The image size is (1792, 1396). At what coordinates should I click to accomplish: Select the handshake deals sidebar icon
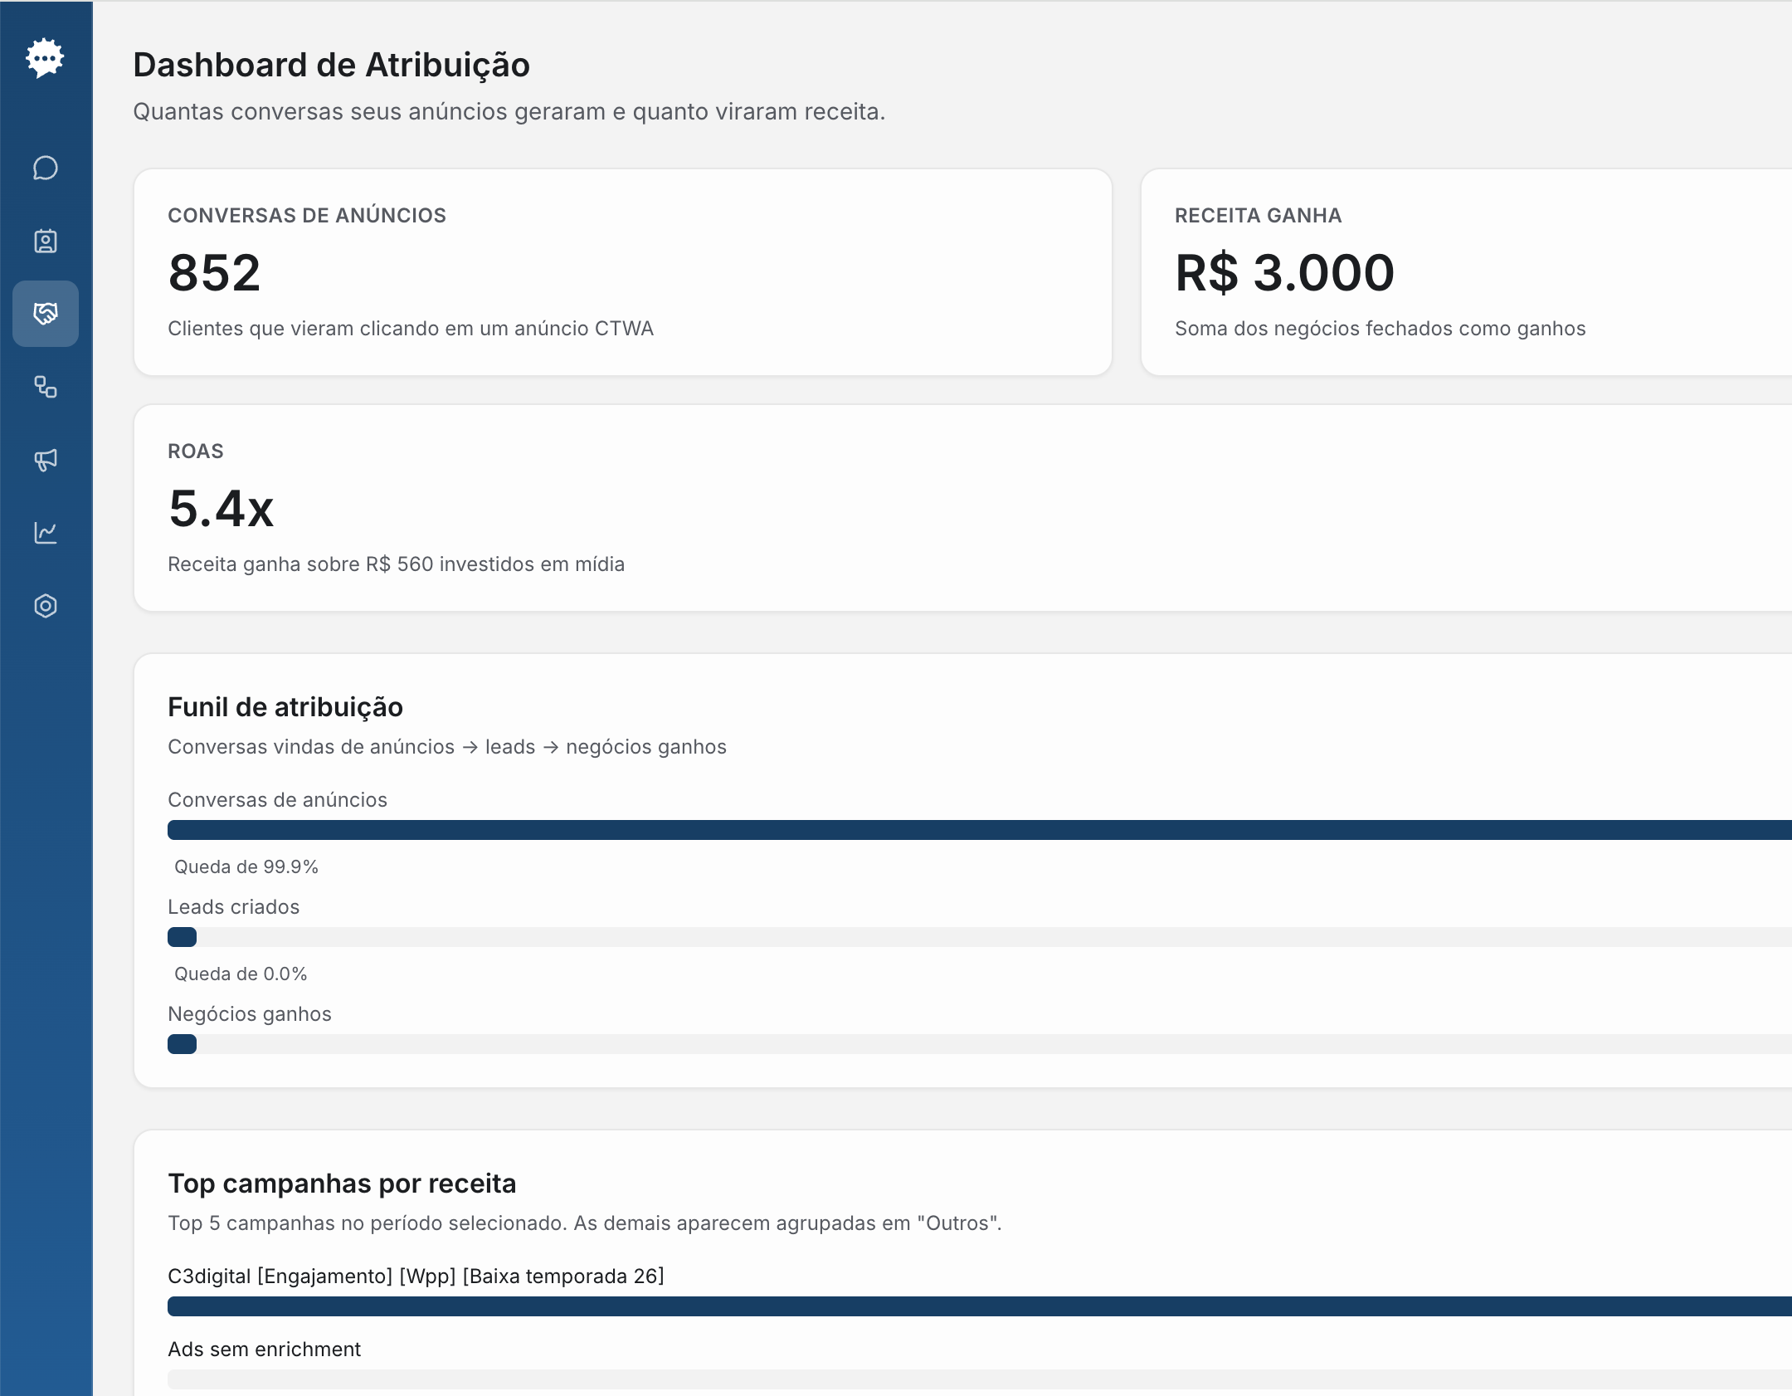tap(46, 314)
